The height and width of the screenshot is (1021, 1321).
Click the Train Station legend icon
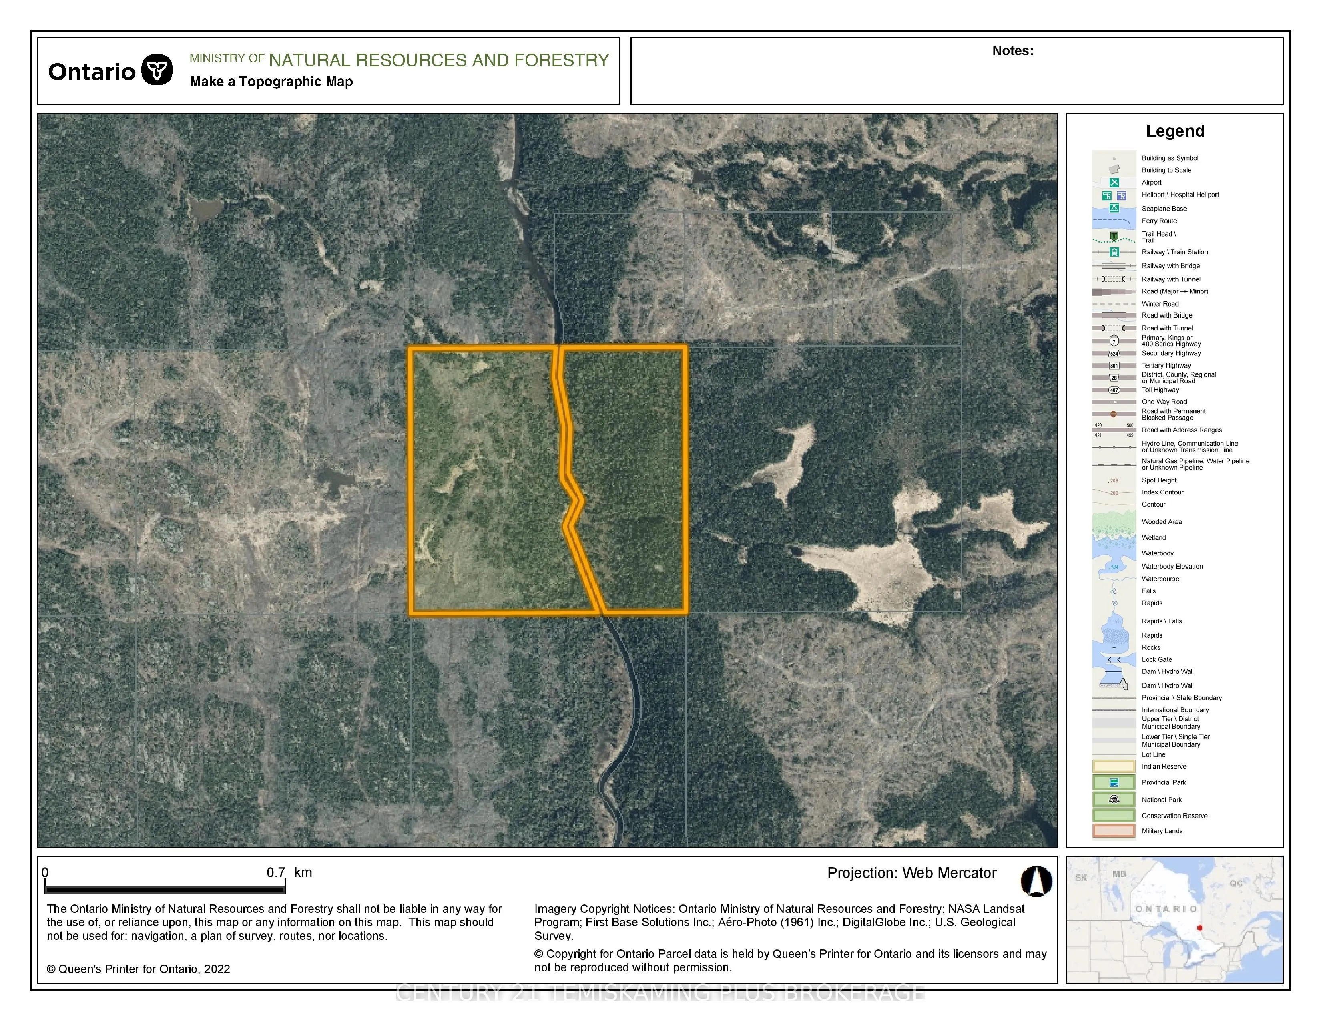[x=1114, y=251]
